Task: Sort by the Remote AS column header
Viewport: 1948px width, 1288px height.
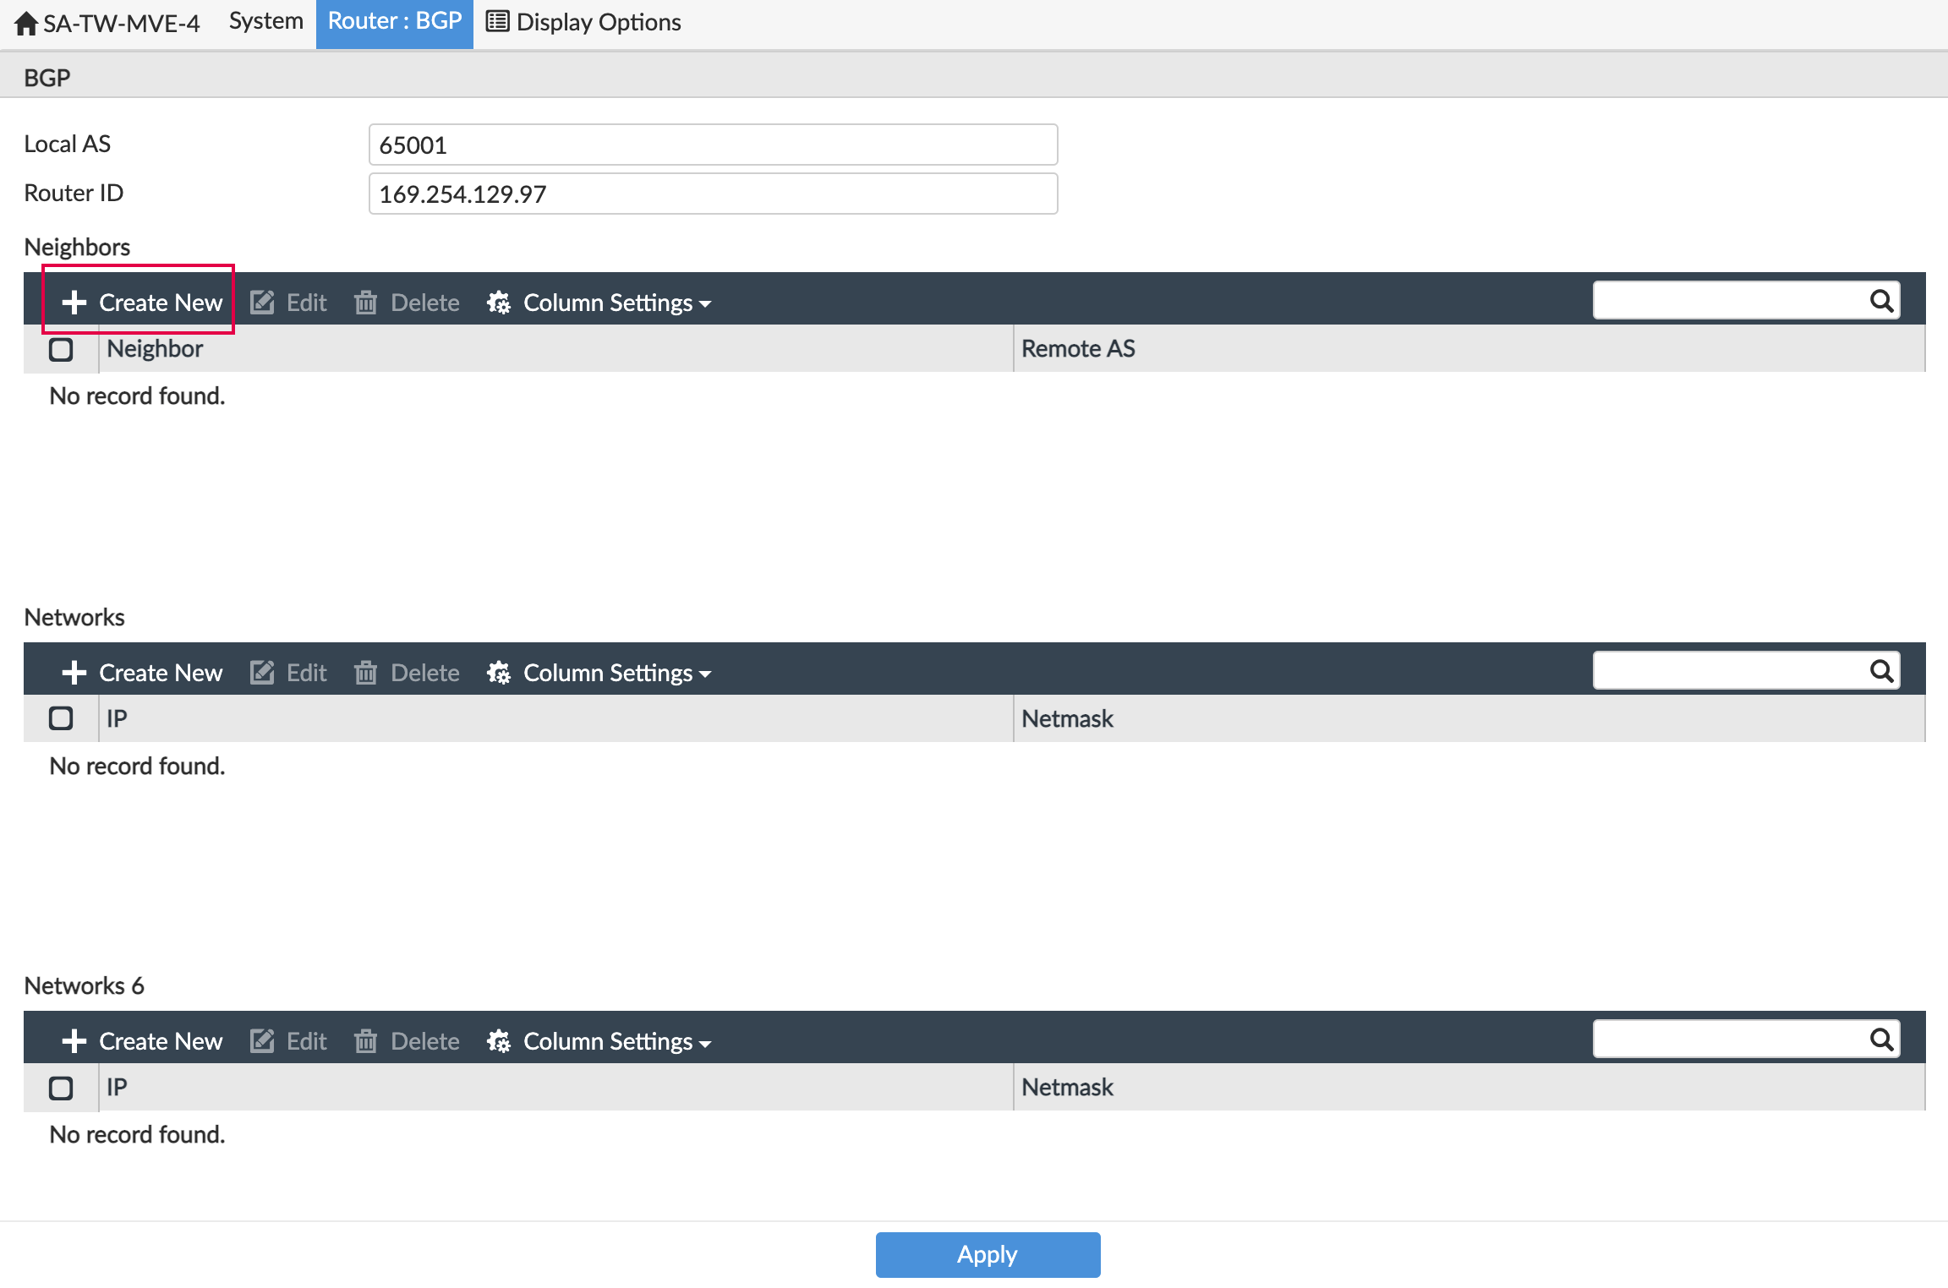Action: tap(1077, 348)
